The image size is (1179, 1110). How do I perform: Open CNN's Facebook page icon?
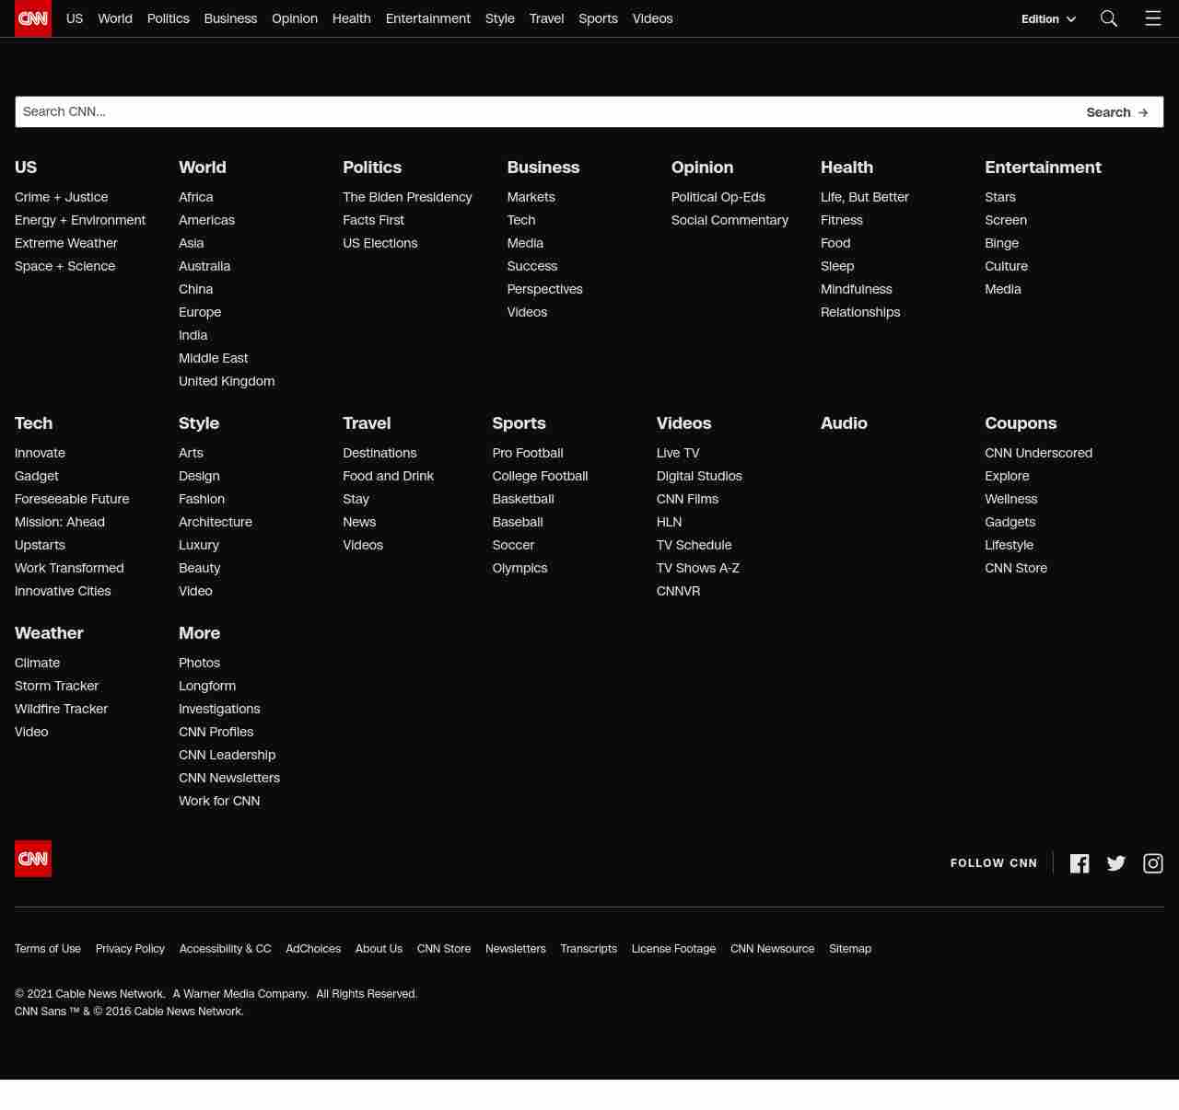tap(1080, 863)
